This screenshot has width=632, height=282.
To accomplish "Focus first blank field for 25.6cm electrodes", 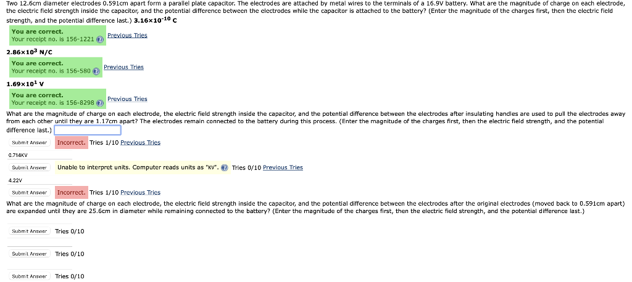I will point(40,221).
